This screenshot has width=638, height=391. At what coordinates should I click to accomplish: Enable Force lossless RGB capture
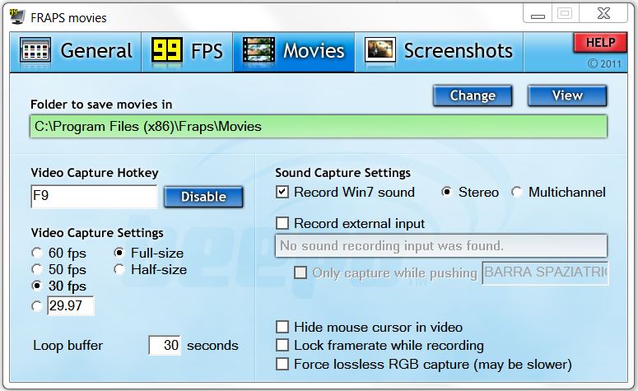point(282,364)
